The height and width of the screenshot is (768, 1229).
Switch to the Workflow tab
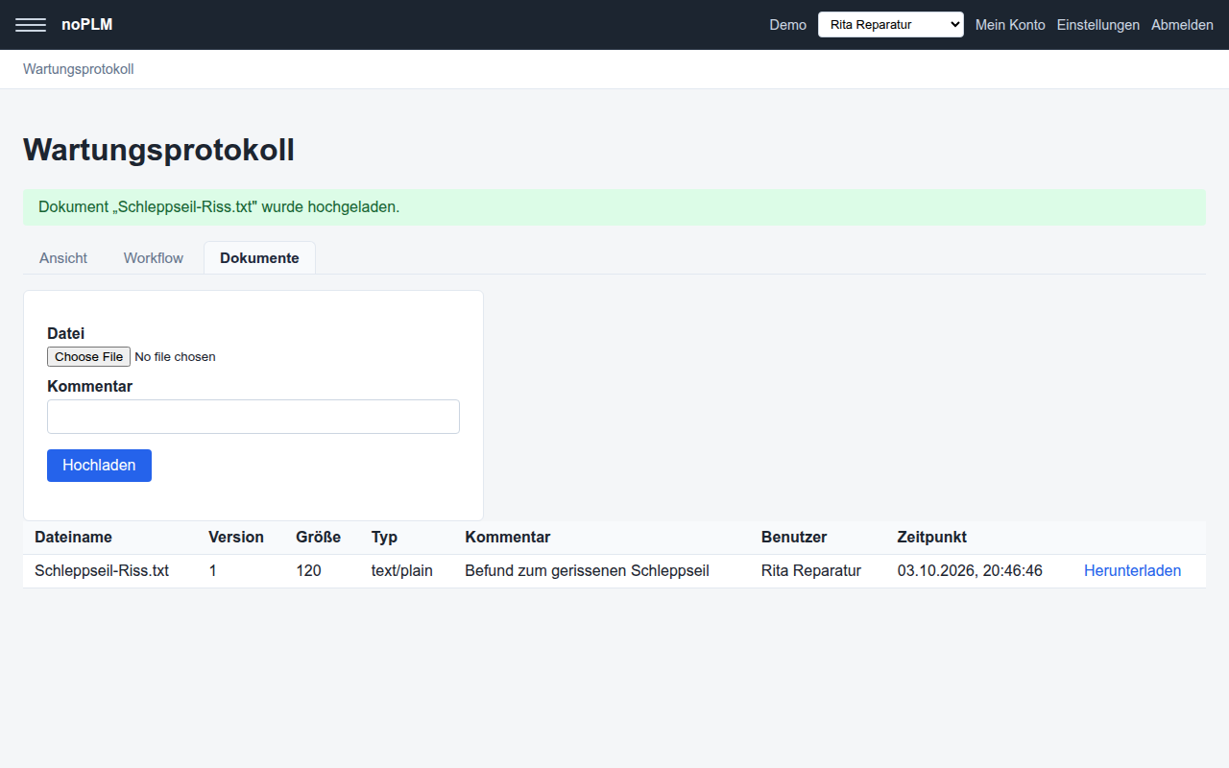click(x=154, y=258)
